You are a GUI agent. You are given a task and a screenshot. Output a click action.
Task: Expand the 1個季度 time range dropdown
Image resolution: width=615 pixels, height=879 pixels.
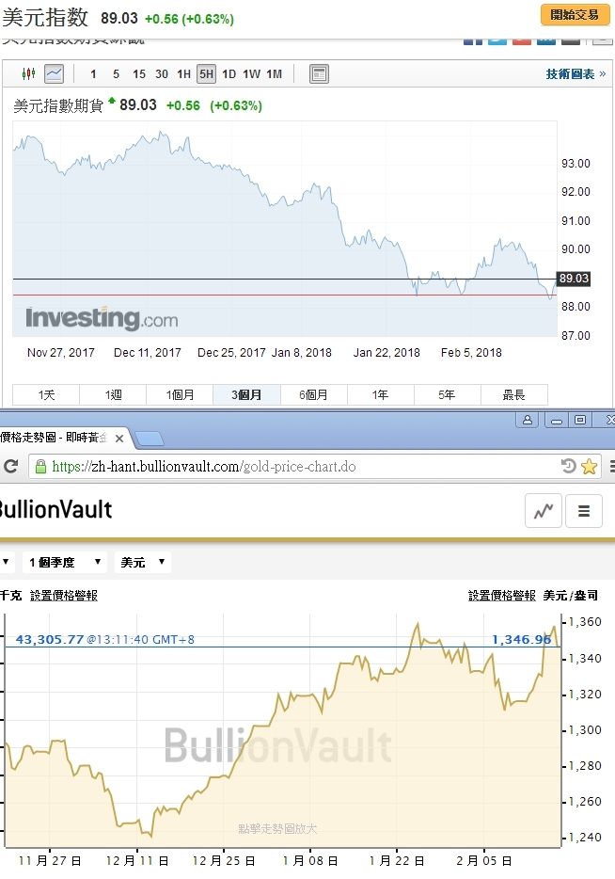66,562
